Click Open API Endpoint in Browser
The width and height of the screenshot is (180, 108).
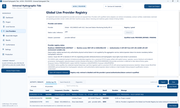pos(59,72)
